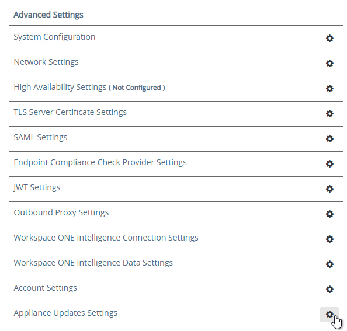Open Workspace ONE Intelligence Connection gear
The image size is (347, 331).
[x=329, y=239]
